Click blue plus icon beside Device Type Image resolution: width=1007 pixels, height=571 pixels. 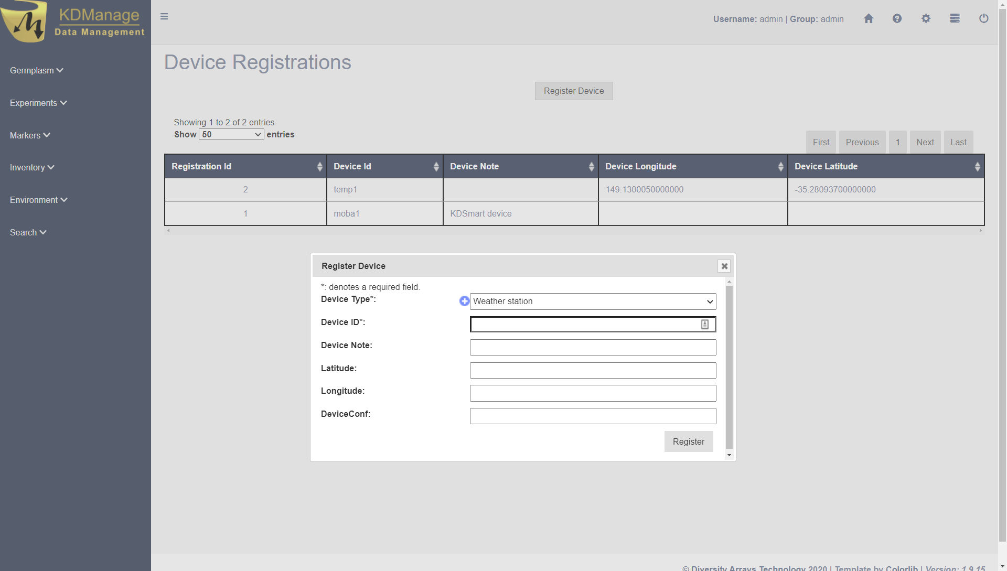pos(464,301)
